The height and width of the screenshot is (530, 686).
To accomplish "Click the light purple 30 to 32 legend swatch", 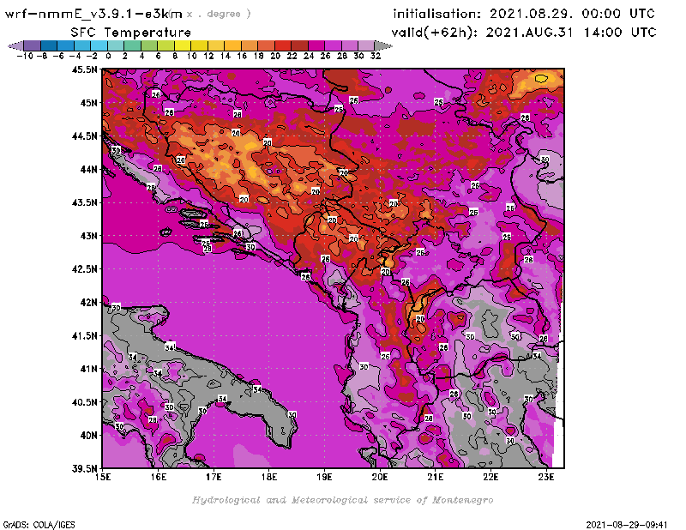I will coord(366,45).
